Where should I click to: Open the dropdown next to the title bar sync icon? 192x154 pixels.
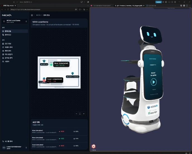[x=84, y=2]
